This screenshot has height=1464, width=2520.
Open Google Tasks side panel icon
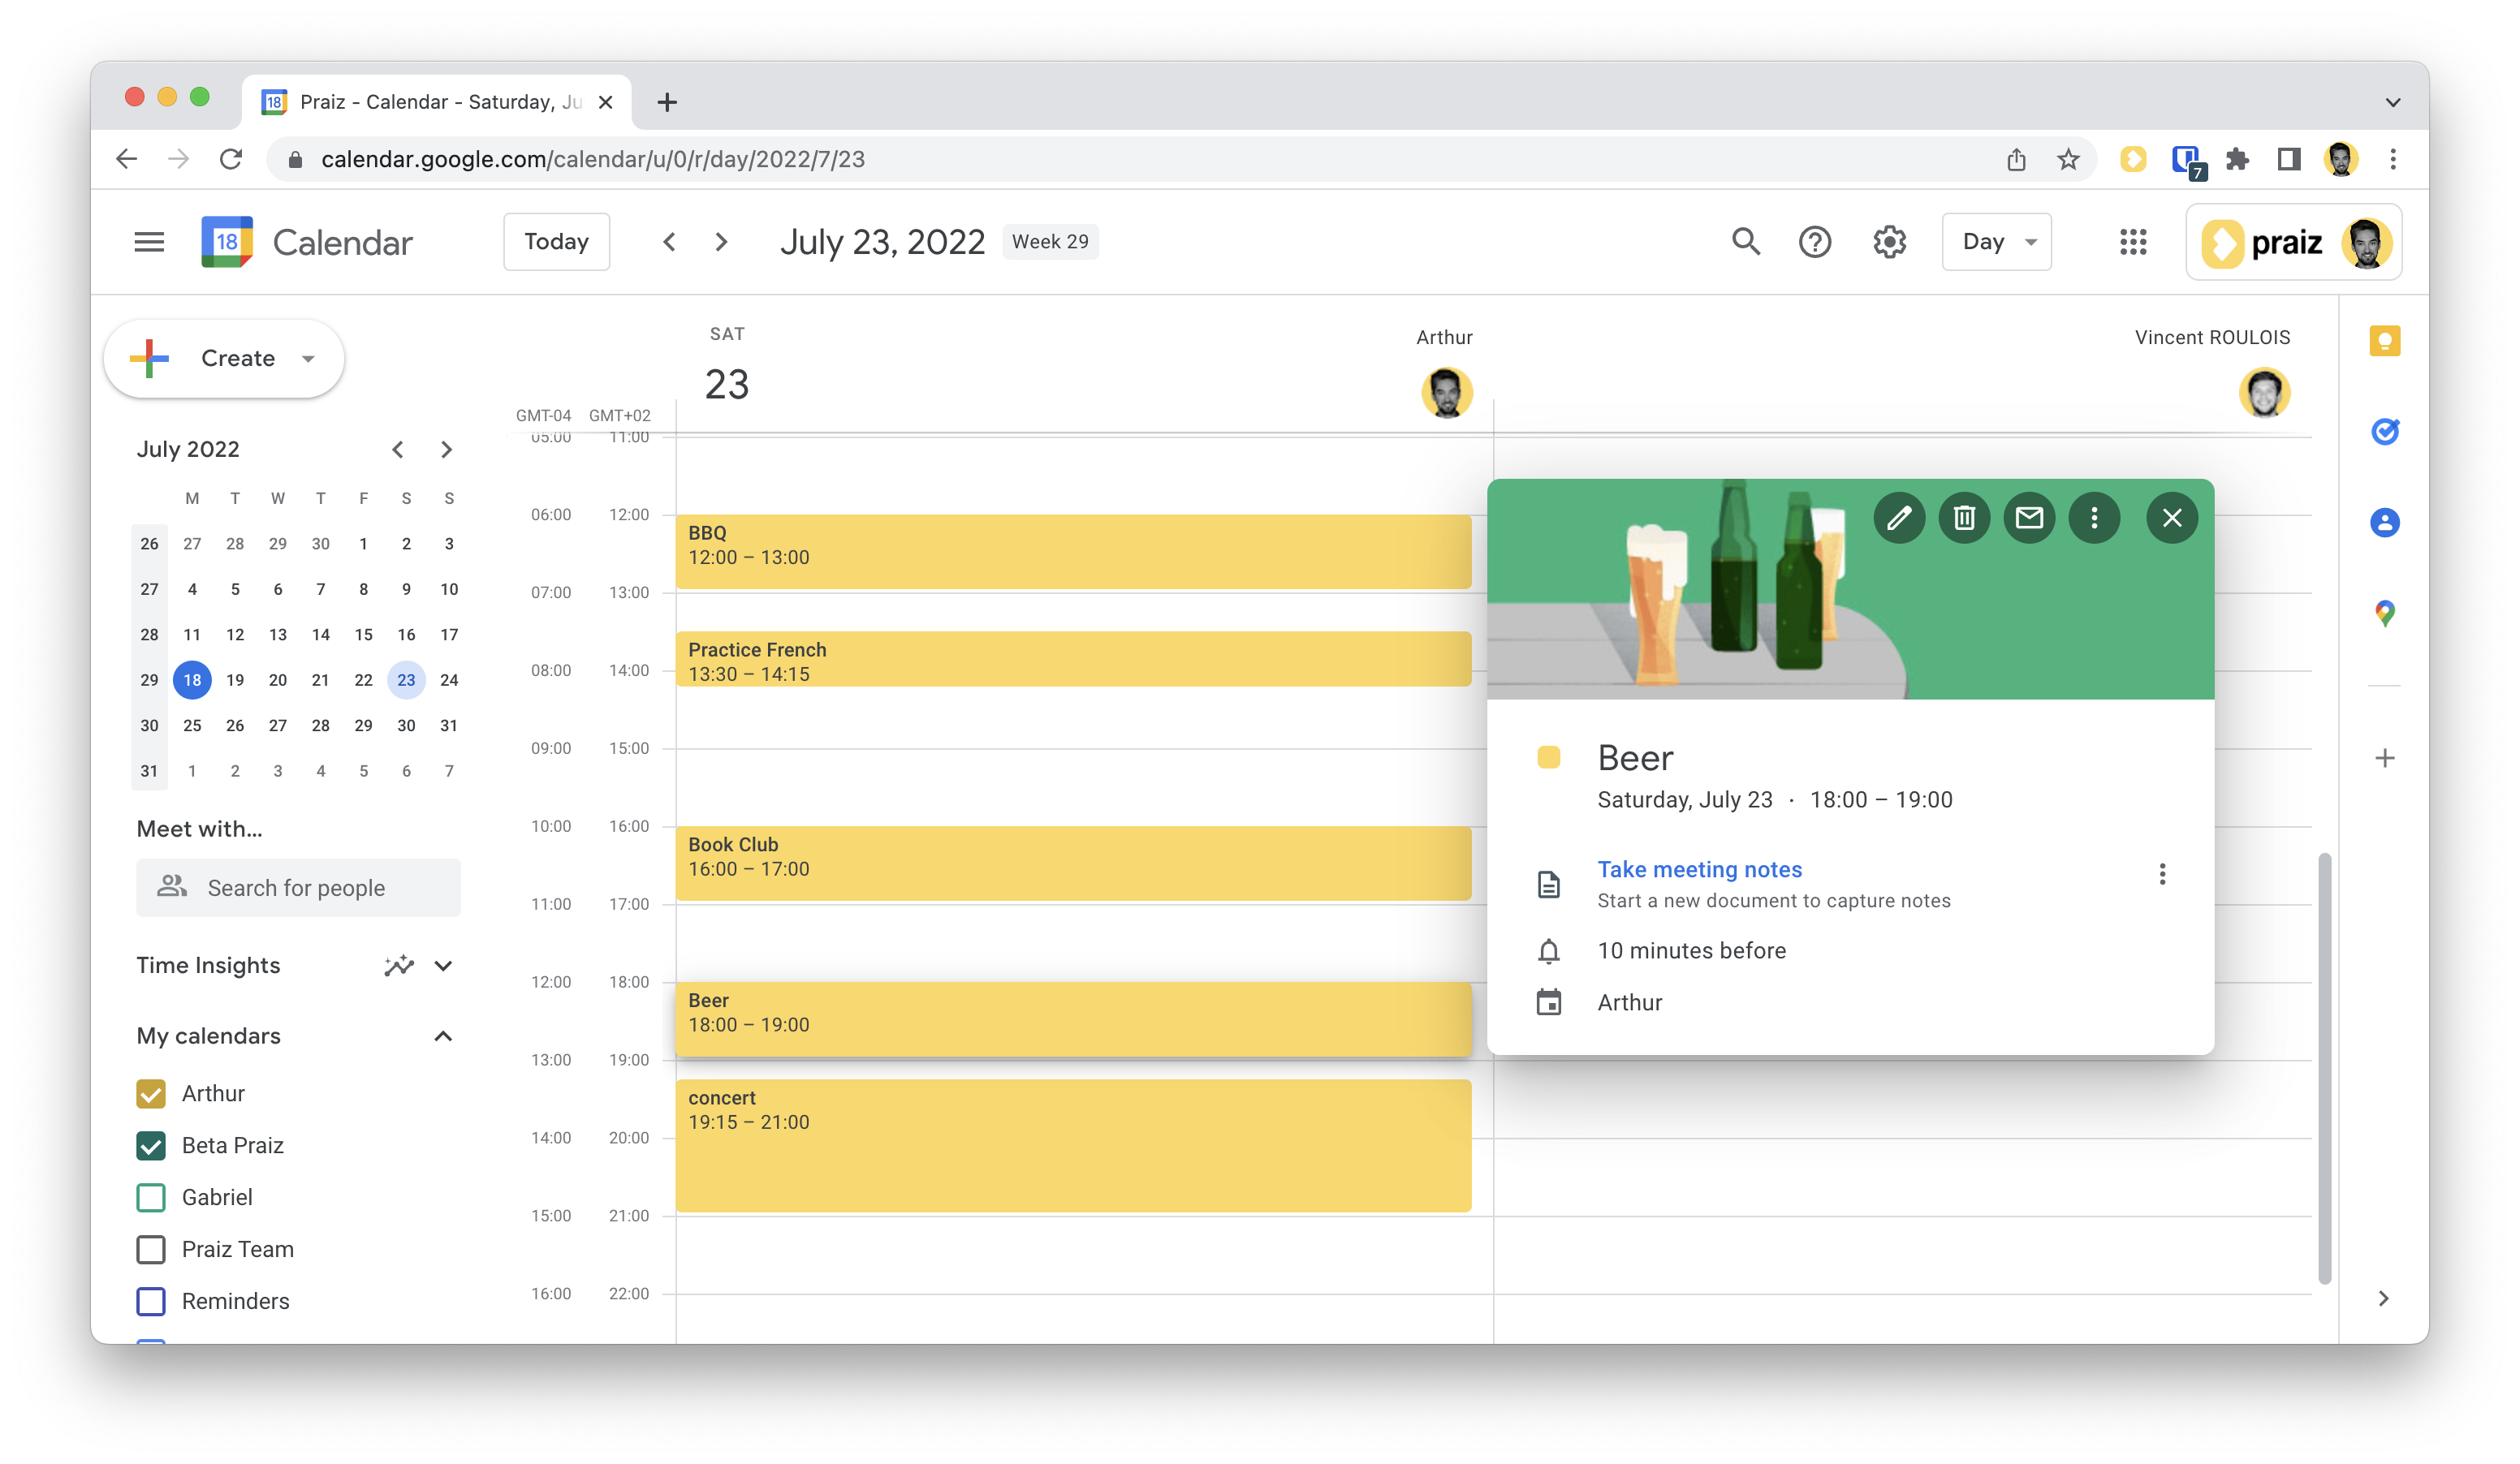(2385, 432)
